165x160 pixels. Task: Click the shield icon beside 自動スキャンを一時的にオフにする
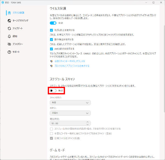[51, 61]
